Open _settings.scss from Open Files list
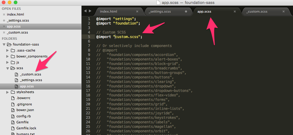293x135 pixels. (18, 21)
